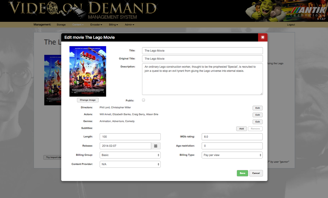Add a subtitle with the Add button

[241, 129]
